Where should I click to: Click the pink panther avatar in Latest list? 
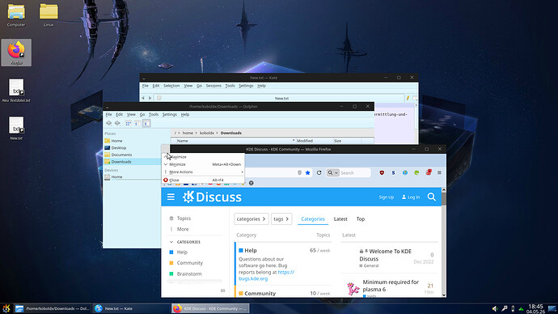(x=353, y=289)
